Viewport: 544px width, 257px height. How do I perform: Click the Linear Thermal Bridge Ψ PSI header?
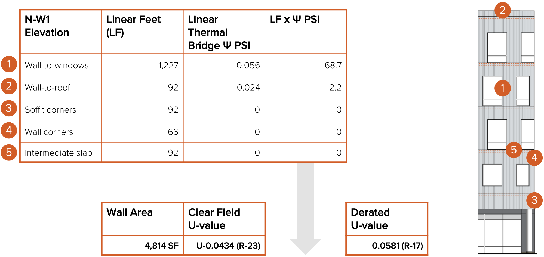[224, 32]
